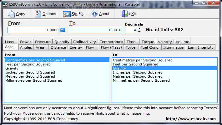Select the Temperature tab
Image resolution: width=222 pixels, height=125 pixels.
(111, 42)
